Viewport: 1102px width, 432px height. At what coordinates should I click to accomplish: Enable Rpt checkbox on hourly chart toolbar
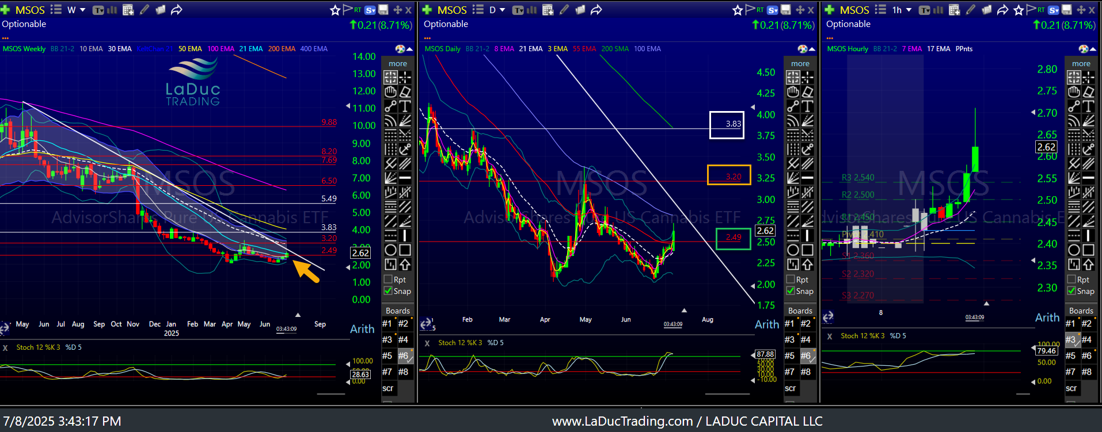1071,280
